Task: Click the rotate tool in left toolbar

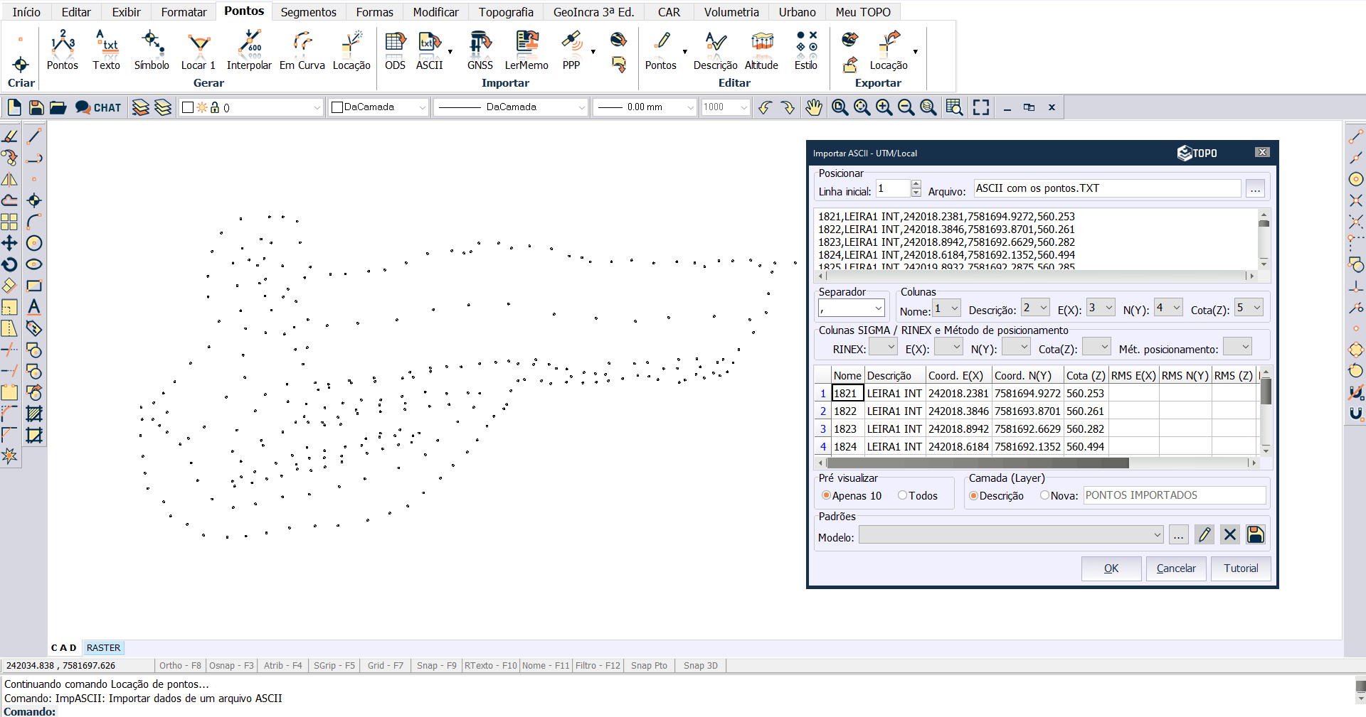Action: (x=10, y=264)
